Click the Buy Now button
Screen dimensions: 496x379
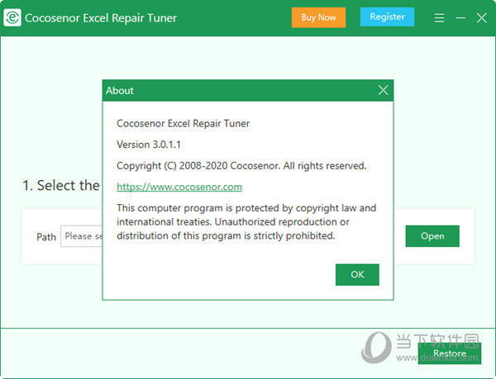pyautogui.click(x=318, y=17)
